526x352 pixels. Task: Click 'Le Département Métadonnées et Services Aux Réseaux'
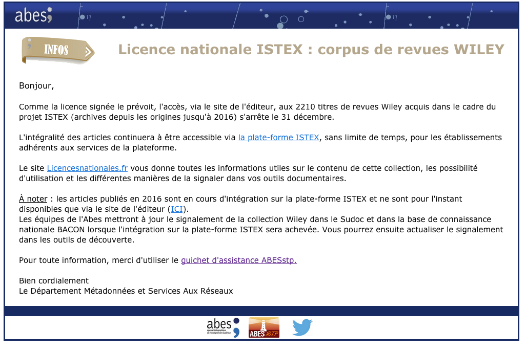click(126, 291)
